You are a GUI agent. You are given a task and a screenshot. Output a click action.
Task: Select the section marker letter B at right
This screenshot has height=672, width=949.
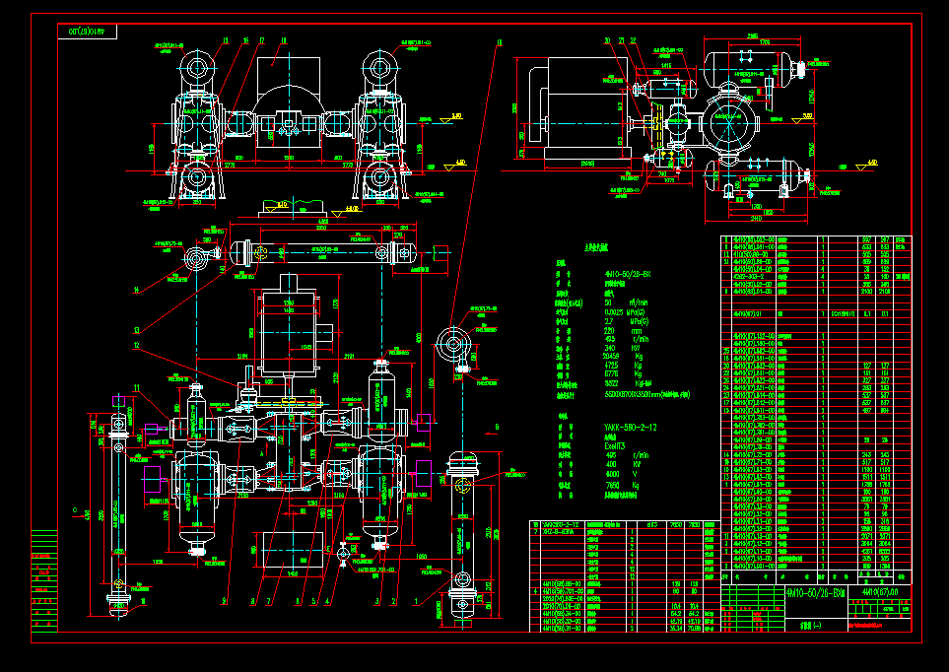tap(498, 428)
